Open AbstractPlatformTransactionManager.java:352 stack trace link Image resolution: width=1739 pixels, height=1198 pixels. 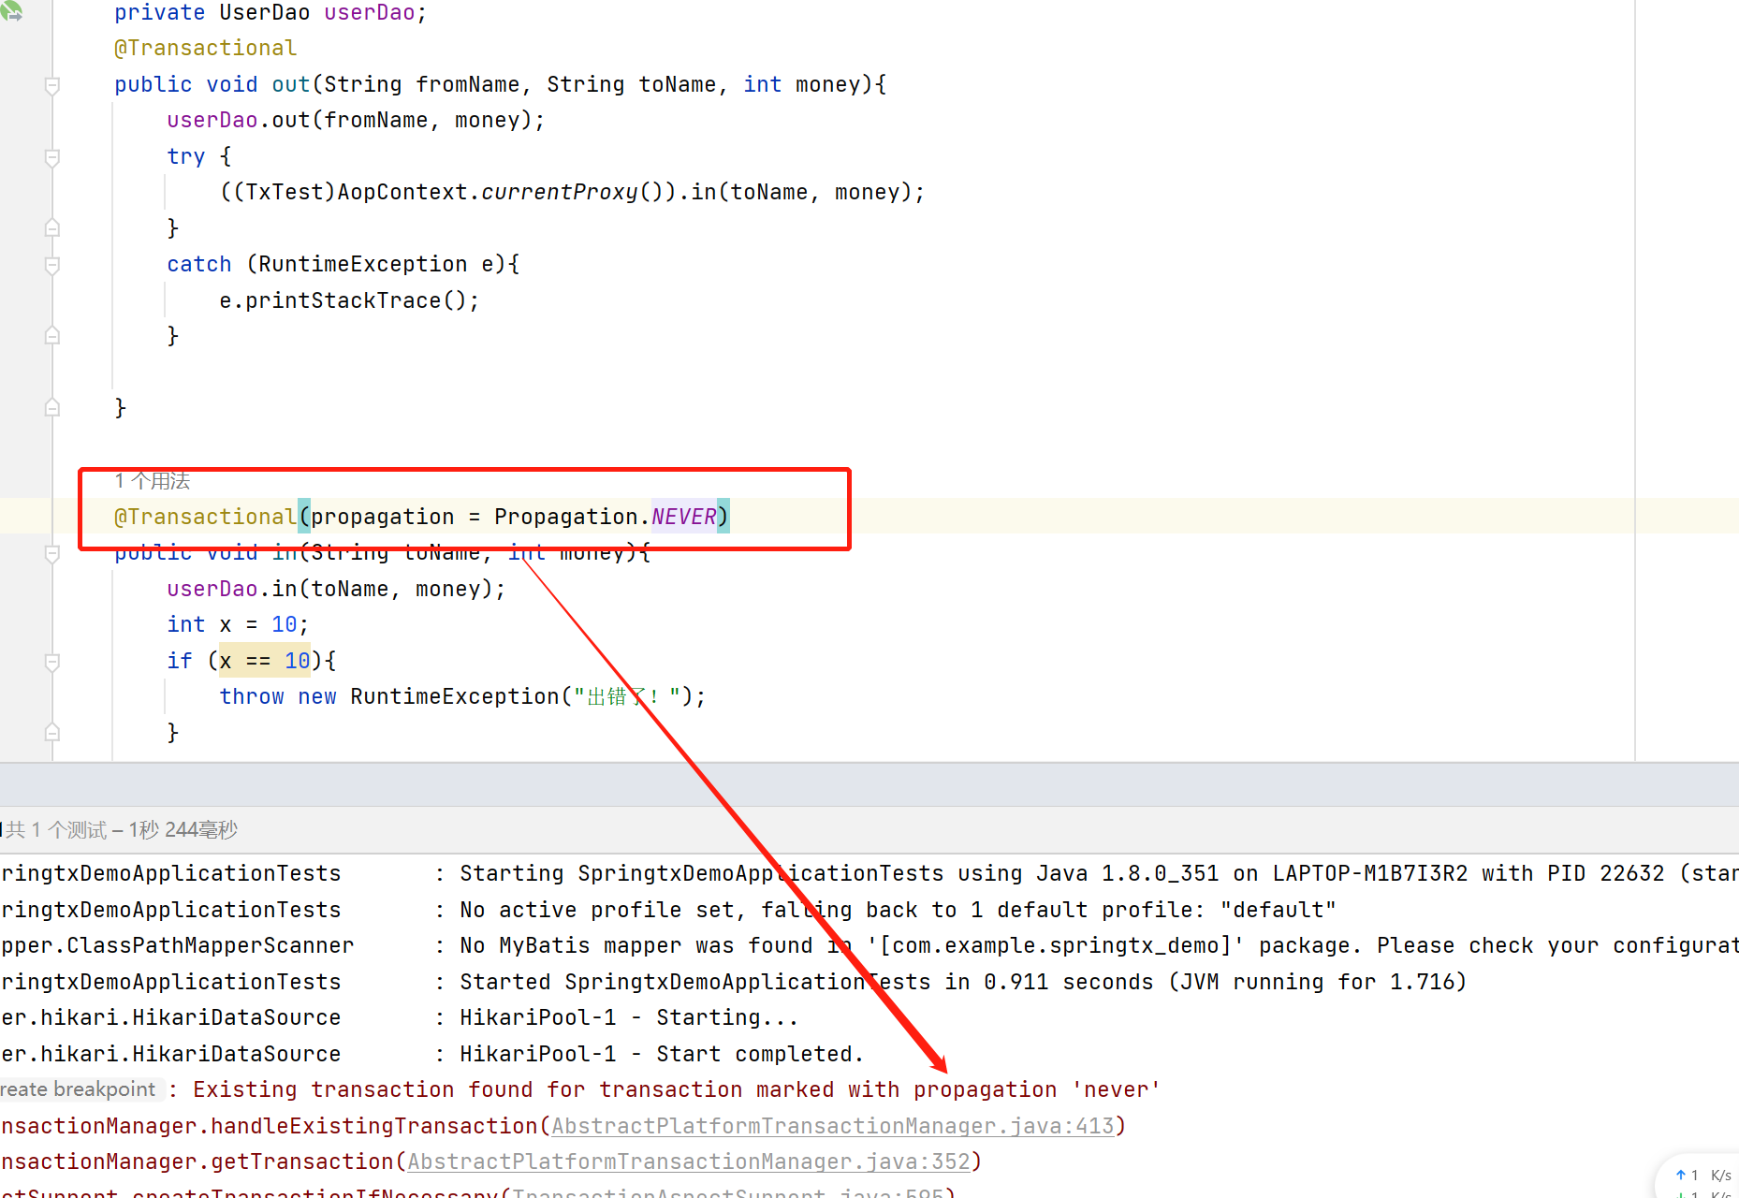point(688,1161)
